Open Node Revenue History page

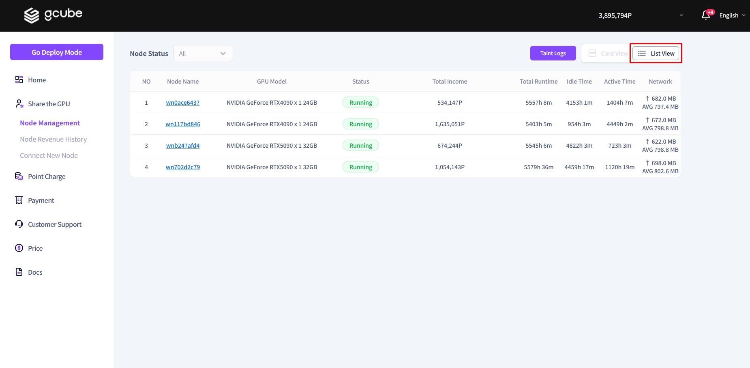pos(53,139)
